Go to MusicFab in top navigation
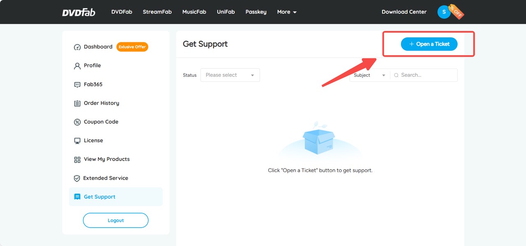This screenshot has width=526, height=246. point(194,12)
